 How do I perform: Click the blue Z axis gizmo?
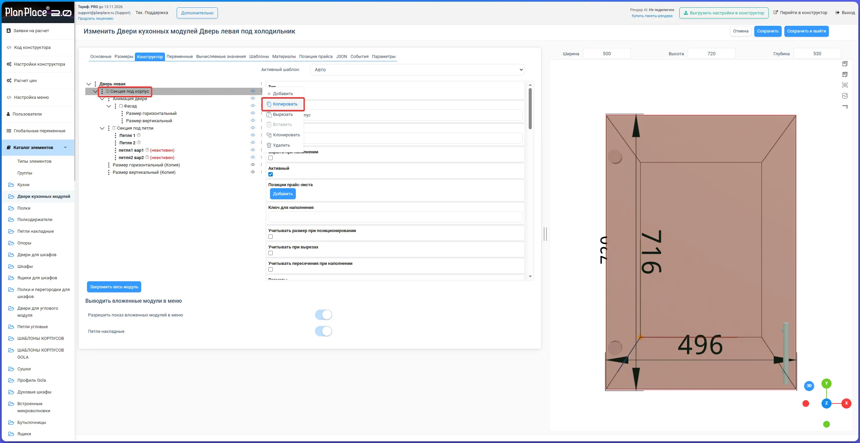(x=826, y=403)
